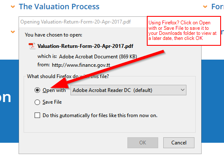The width and height of the screenshot is (224, 165).
Task: Select the Save File radio option
Action: coord(37,102)
